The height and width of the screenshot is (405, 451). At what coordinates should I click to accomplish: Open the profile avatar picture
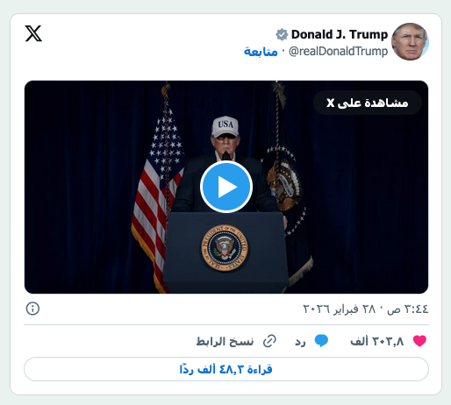coord(410,42)
